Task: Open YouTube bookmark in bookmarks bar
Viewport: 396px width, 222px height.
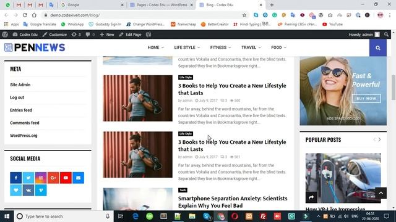Action: click(x=333, y=24)
